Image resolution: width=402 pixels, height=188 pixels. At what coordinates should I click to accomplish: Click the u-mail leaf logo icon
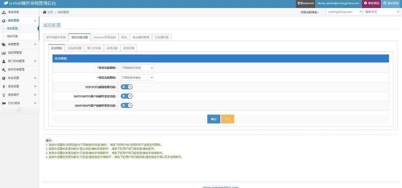(x=6, y=4)
